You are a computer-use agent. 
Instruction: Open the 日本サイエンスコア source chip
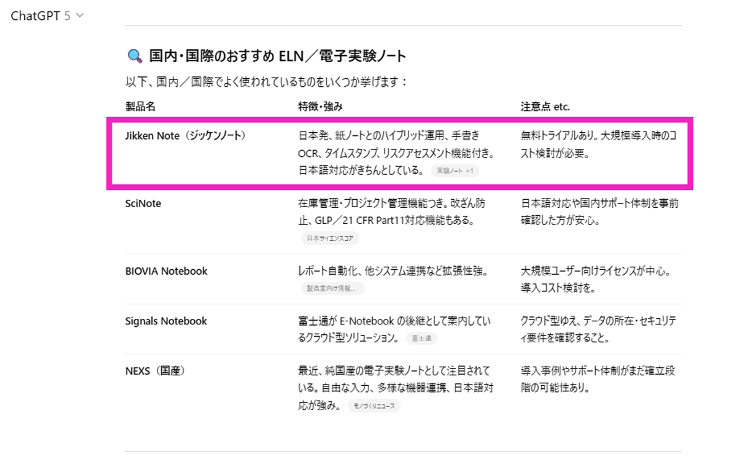tap(330, 238)
